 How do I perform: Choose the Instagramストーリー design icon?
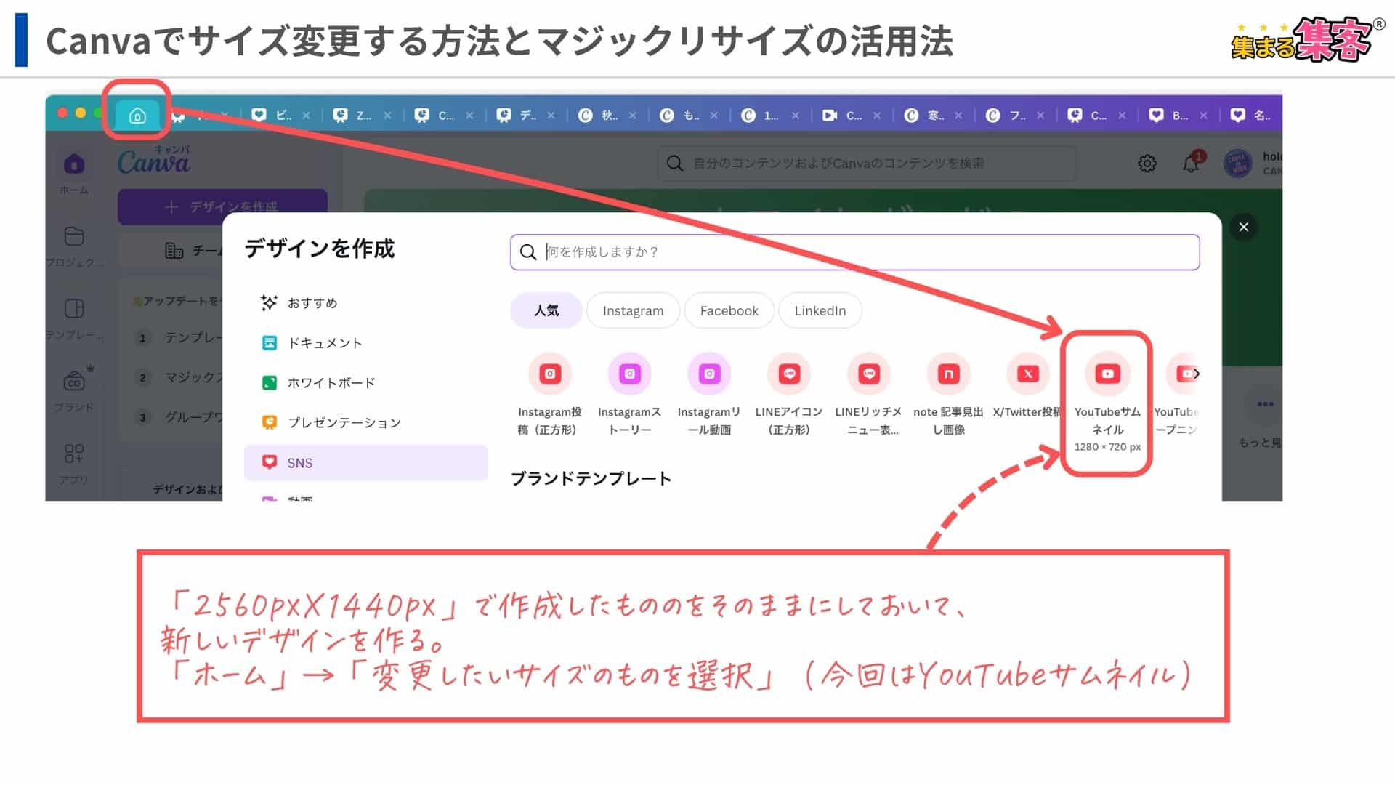(629, 374)
